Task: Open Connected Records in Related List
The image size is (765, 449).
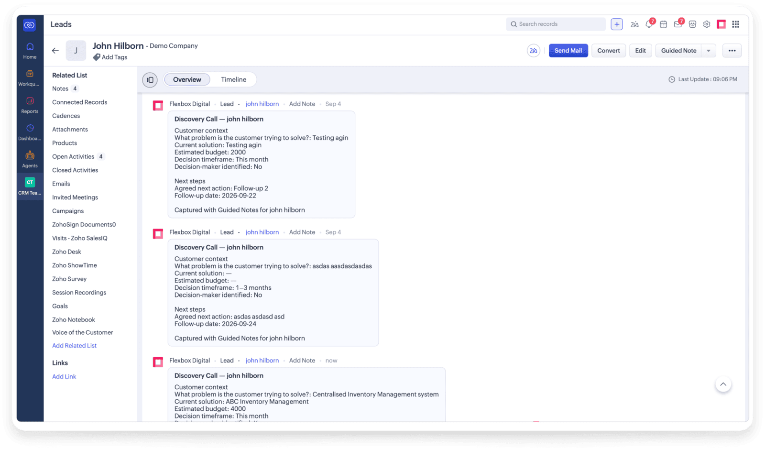Action: pos(79,102)
